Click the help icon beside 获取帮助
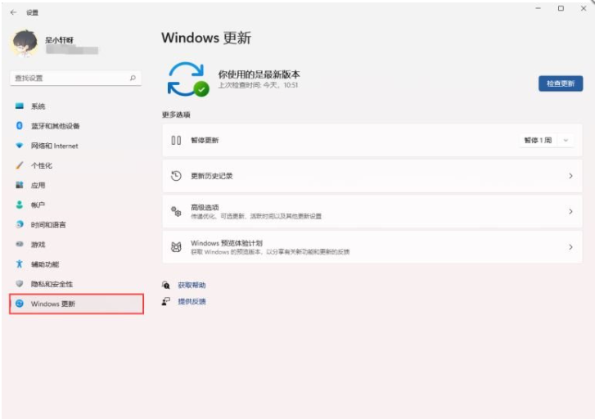This screenshot has height=419, width=595. 166,285
